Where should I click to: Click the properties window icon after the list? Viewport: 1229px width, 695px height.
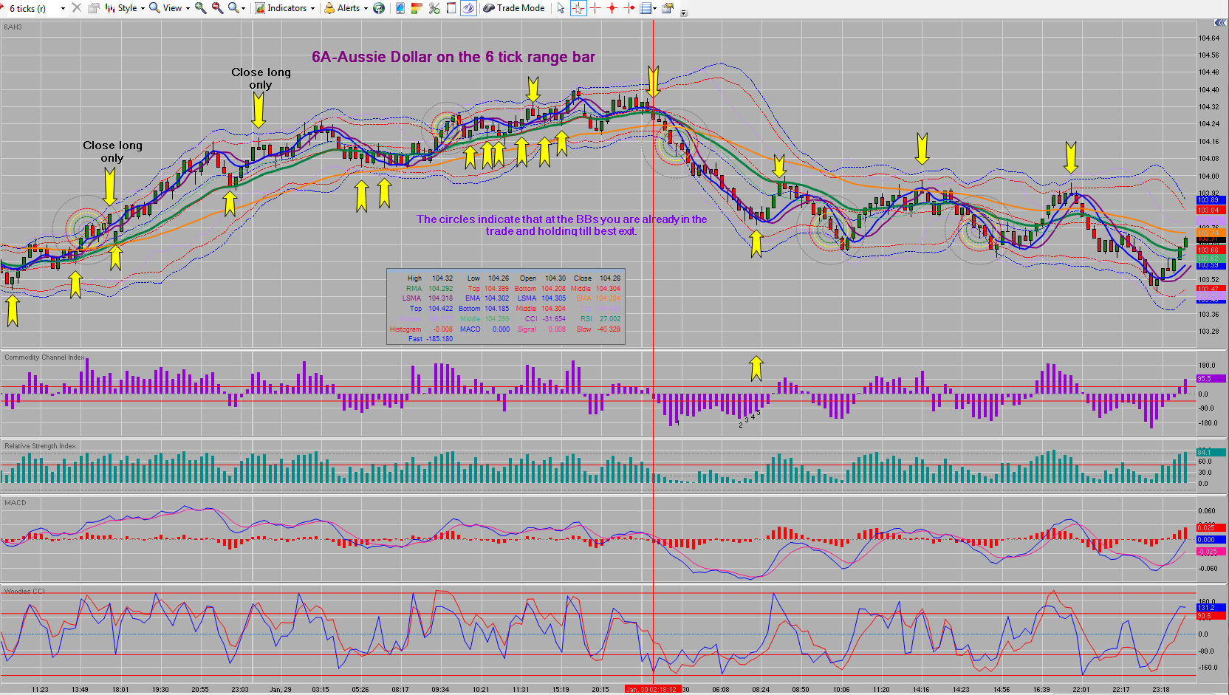pos(668,8)
